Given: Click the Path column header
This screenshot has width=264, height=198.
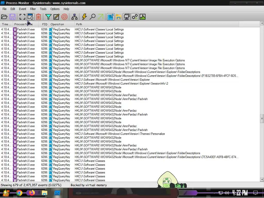Looking at the screenshot, I should point(156,24).
